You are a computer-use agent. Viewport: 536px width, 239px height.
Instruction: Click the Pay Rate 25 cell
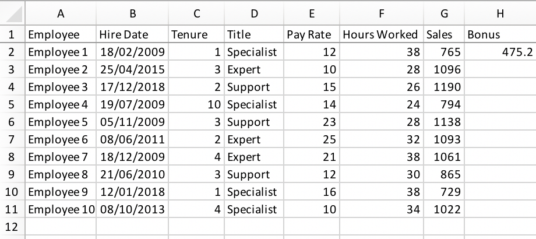[311, 139]
